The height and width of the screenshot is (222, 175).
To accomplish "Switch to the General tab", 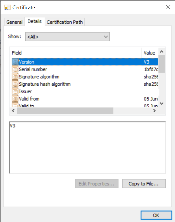I will tap(14, 22).
